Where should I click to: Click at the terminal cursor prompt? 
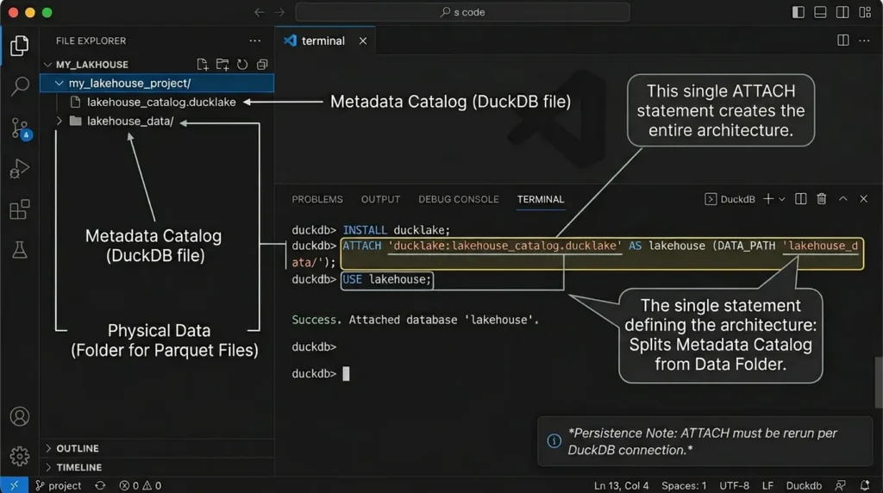click(346, 374)
